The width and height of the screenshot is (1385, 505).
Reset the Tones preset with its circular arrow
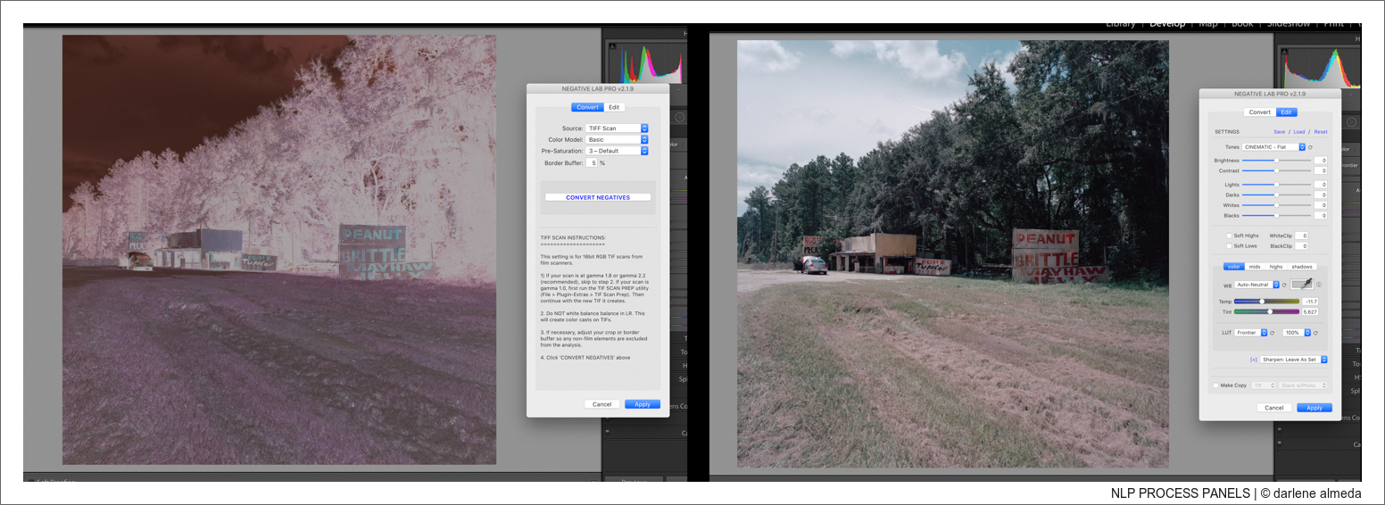pyautogui.click(x=1310, y=147)
